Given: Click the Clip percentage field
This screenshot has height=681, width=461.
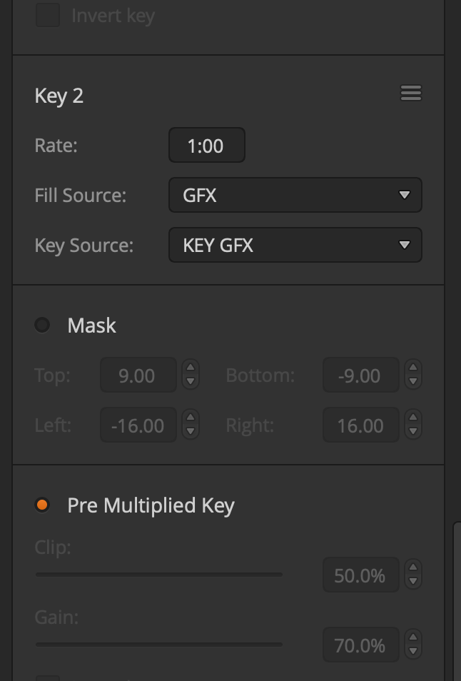Looking at the screenshot, I should point(360,575).
